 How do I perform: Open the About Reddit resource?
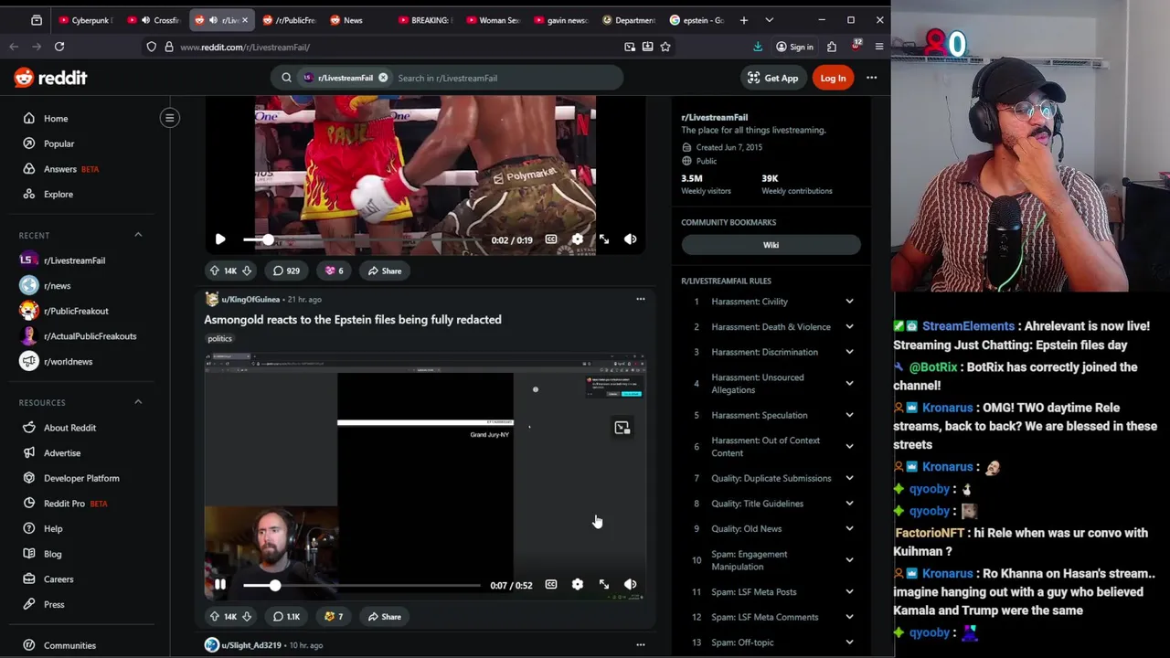click(69, 428)
